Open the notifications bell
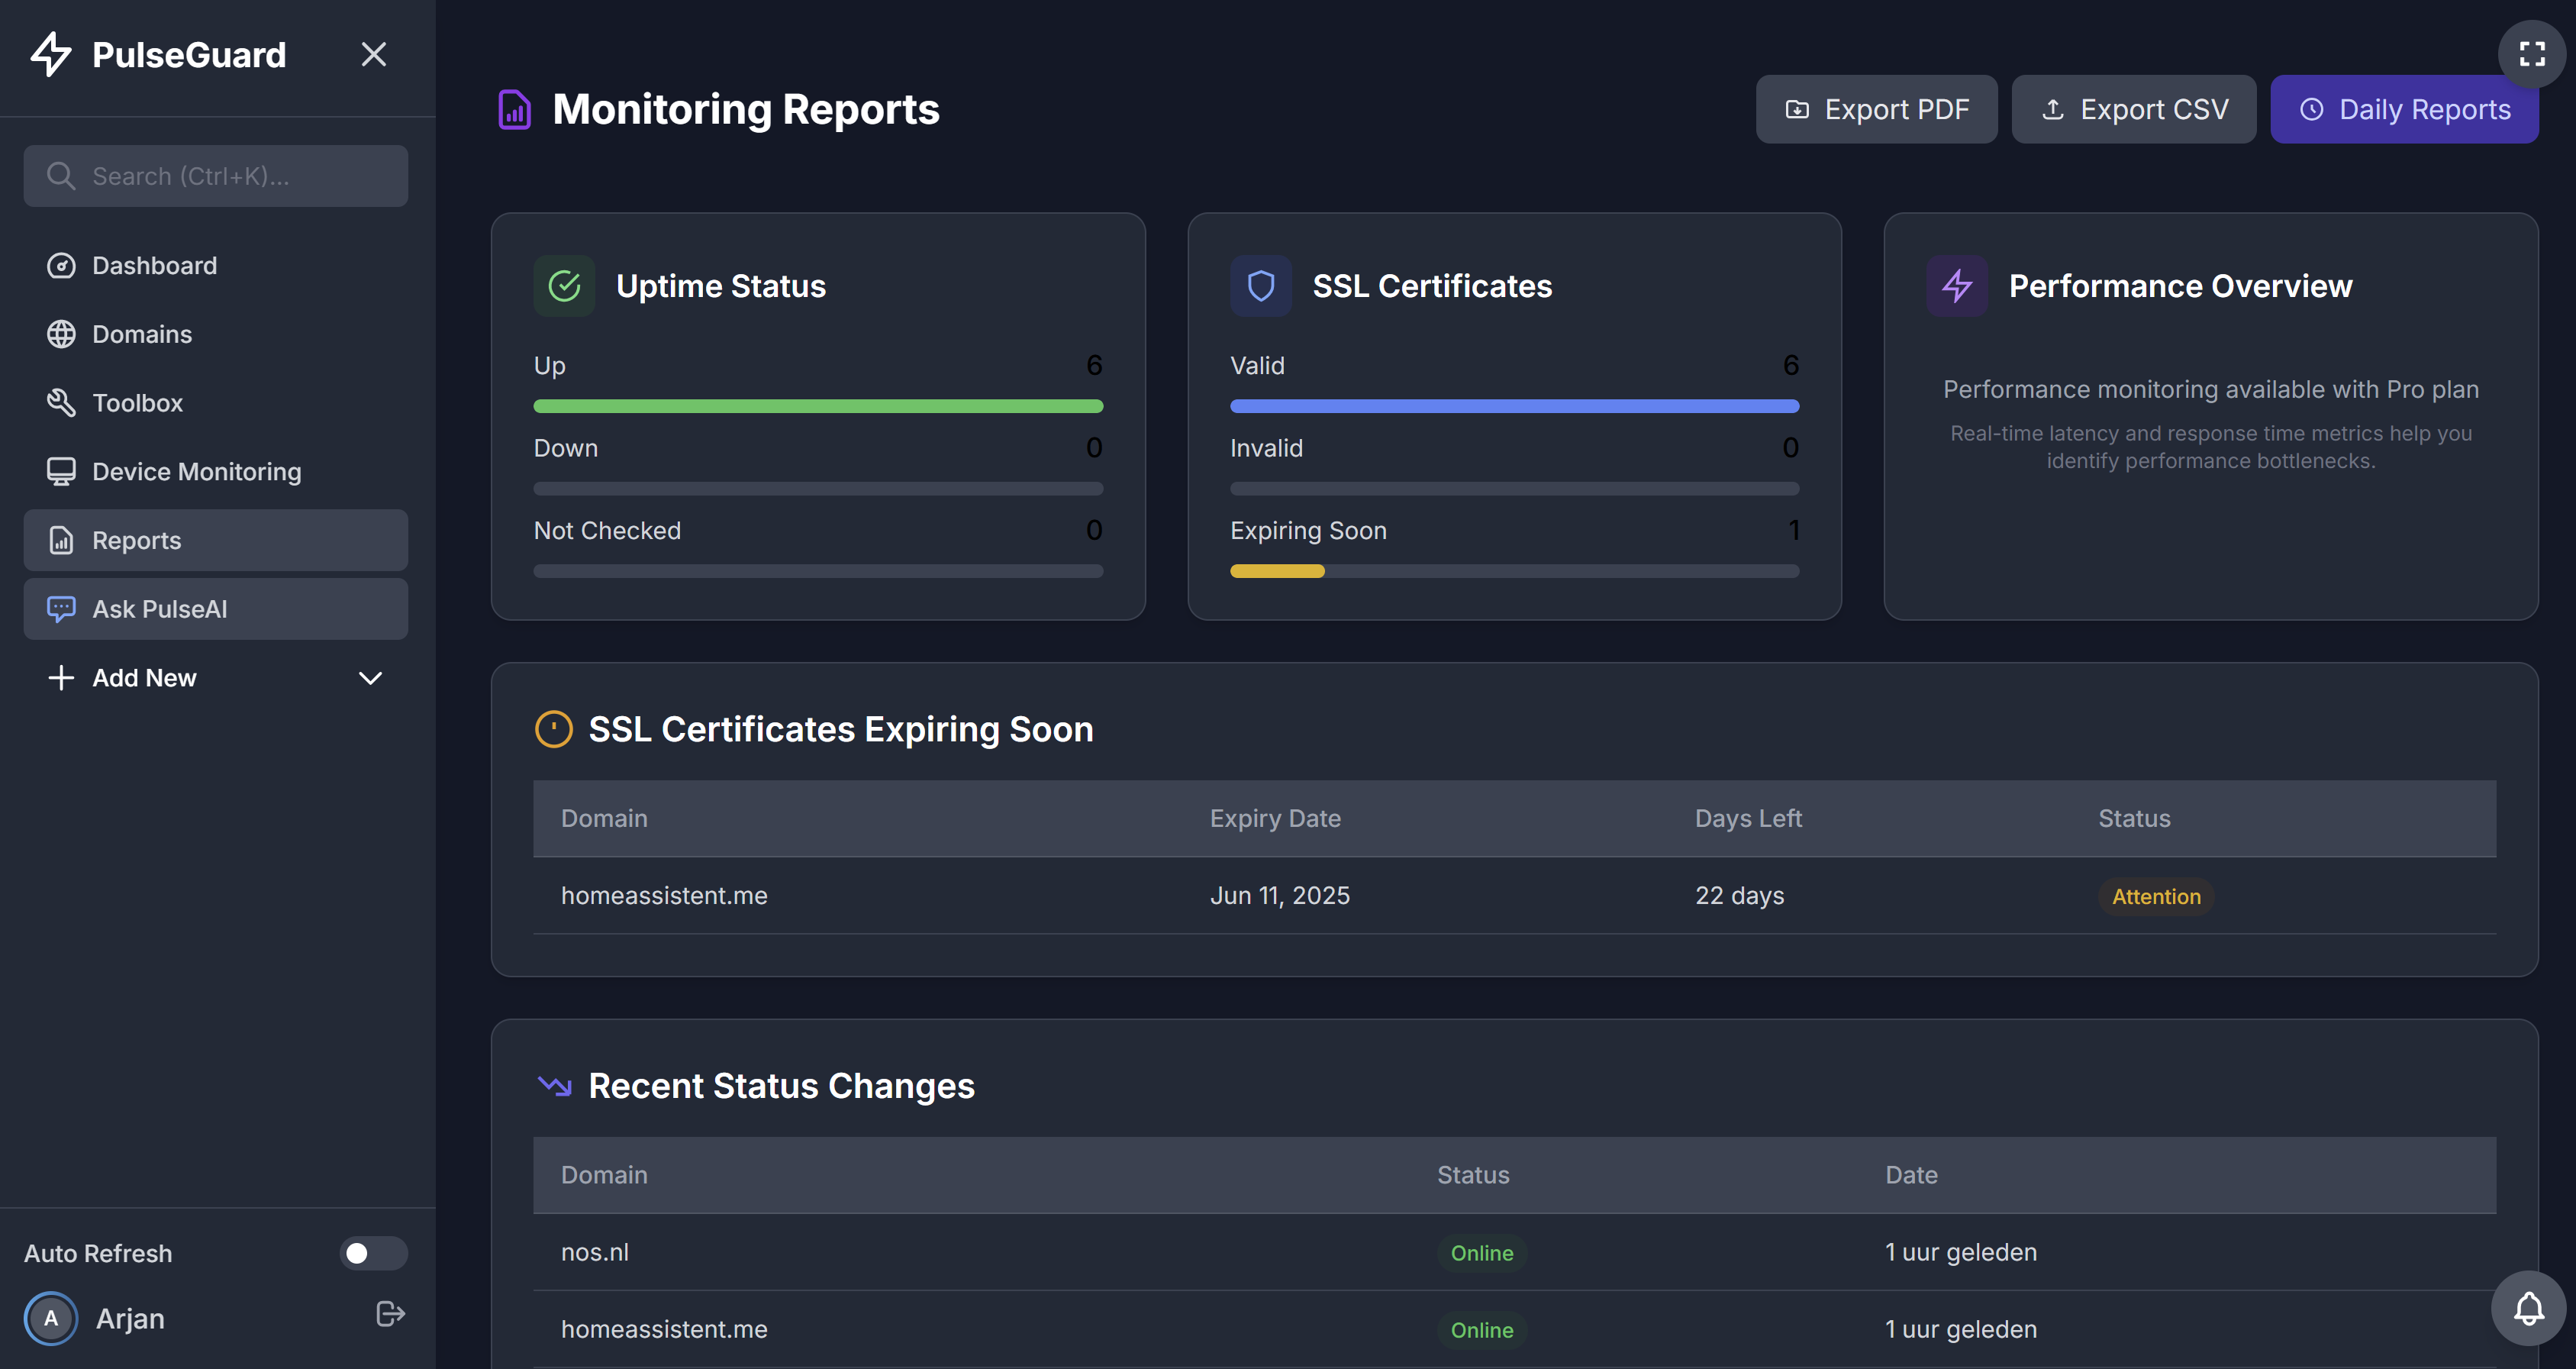 [x=2528, y=1308]
